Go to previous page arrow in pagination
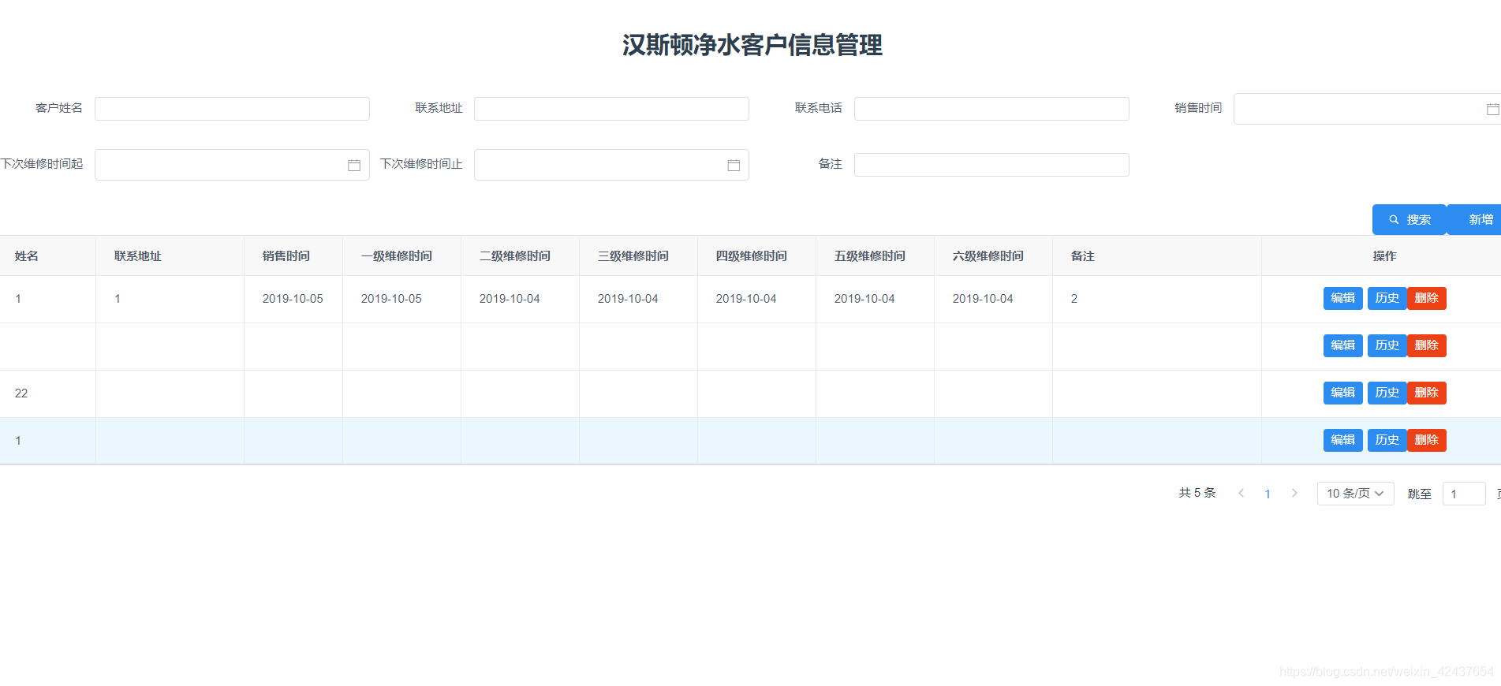This screenshot has width=1501, height=686. point(1241,494)
